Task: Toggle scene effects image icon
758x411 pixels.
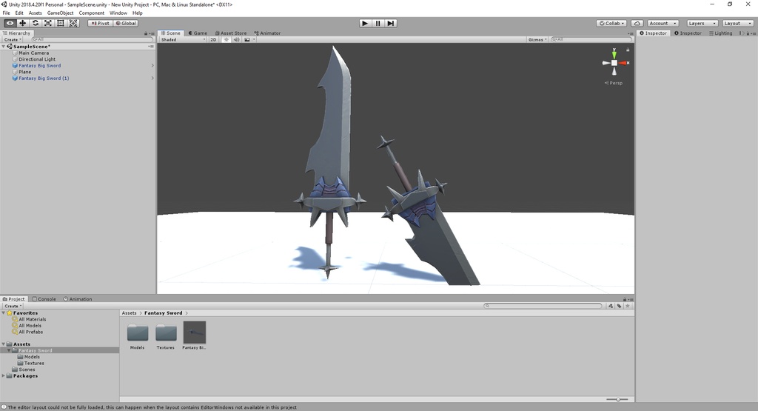Action: pyautogui.click(x=247, y=40)
